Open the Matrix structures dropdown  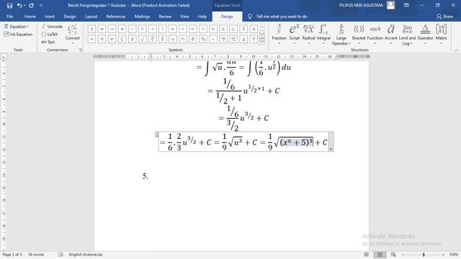[442, 35]
